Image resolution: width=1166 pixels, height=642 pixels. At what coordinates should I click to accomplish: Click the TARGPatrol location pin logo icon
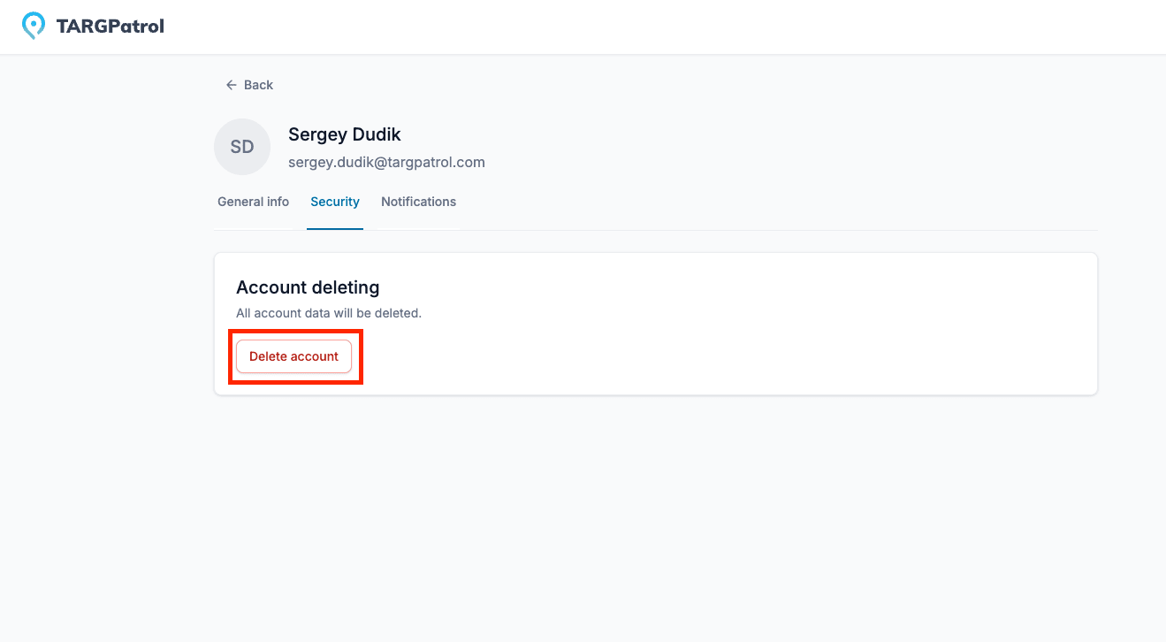(34, 27)
